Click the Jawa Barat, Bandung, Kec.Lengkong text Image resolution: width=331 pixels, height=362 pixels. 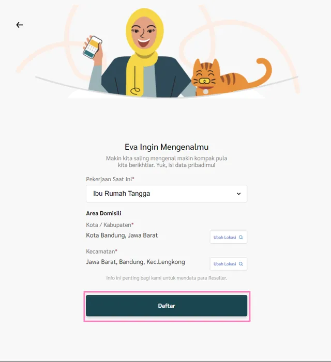136,262
